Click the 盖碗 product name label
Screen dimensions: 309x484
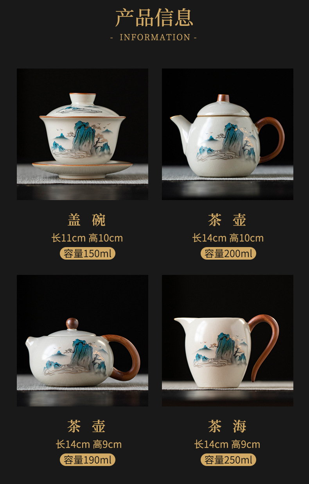pyautogui.click(x=87, y=220)
